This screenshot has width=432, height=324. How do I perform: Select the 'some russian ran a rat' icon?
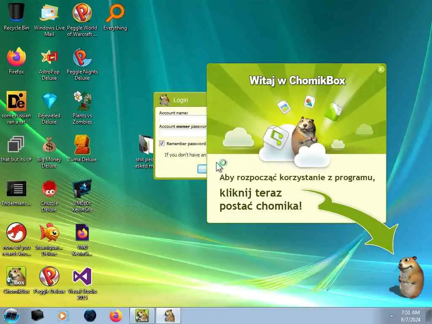click(x=16, y=108)
